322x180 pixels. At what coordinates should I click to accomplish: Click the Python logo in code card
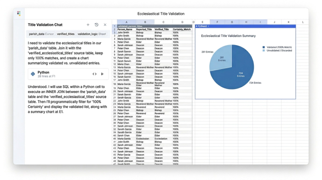(33, 74)
